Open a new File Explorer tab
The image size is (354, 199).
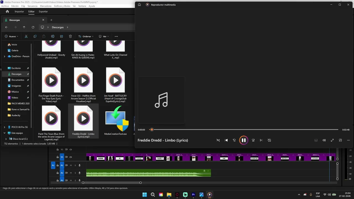51,20
